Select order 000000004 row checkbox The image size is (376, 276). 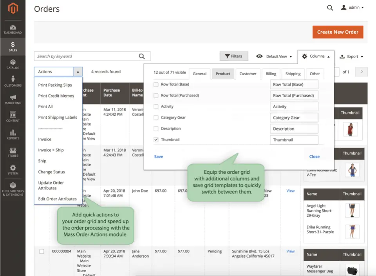(42, 251)
